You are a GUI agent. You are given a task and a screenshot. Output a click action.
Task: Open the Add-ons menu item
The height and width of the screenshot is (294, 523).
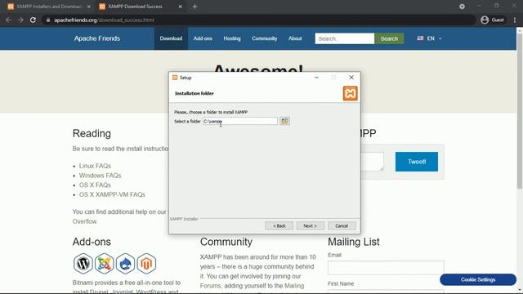[203, 38]
